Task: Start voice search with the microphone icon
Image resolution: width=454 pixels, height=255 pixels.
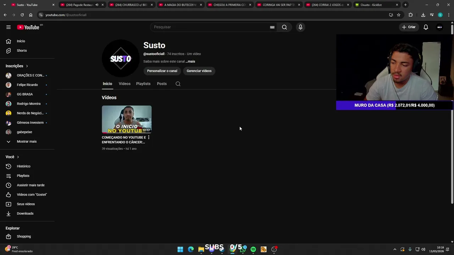Action: pos(300,27)
